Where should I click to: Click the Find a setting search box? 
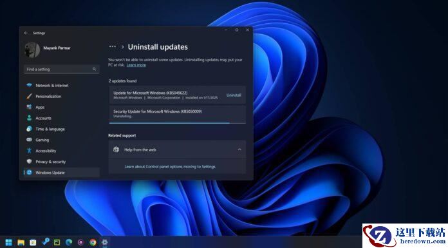61,69
